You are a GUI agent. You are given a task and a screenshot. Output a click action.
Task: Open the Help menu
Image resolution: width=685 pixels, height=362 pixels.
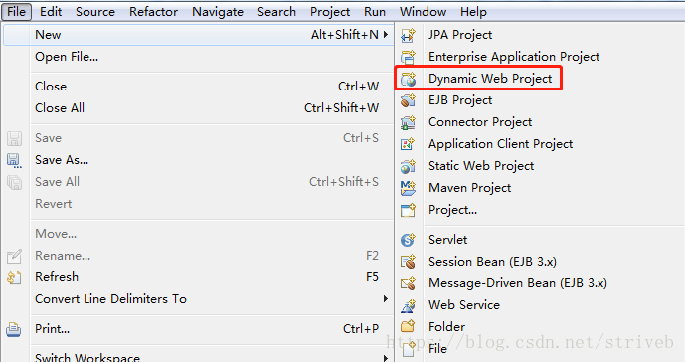click(473, 12)
